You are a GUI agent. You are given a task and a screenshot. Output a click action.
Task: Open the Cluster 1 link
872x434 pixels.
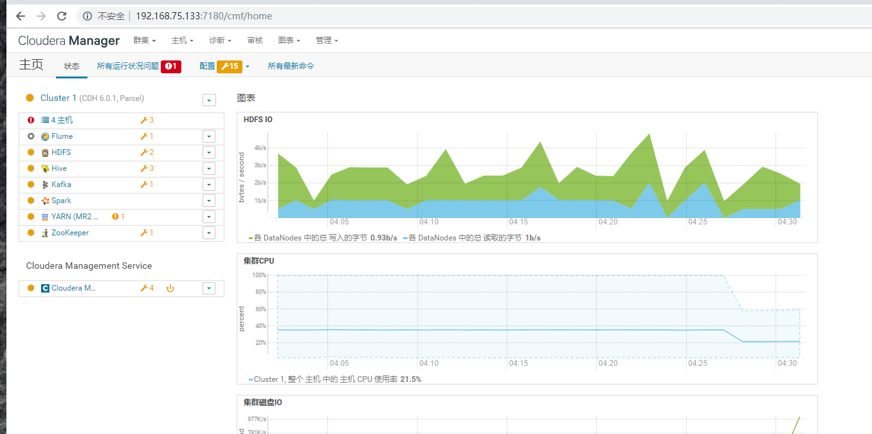(x=59, y=98)
